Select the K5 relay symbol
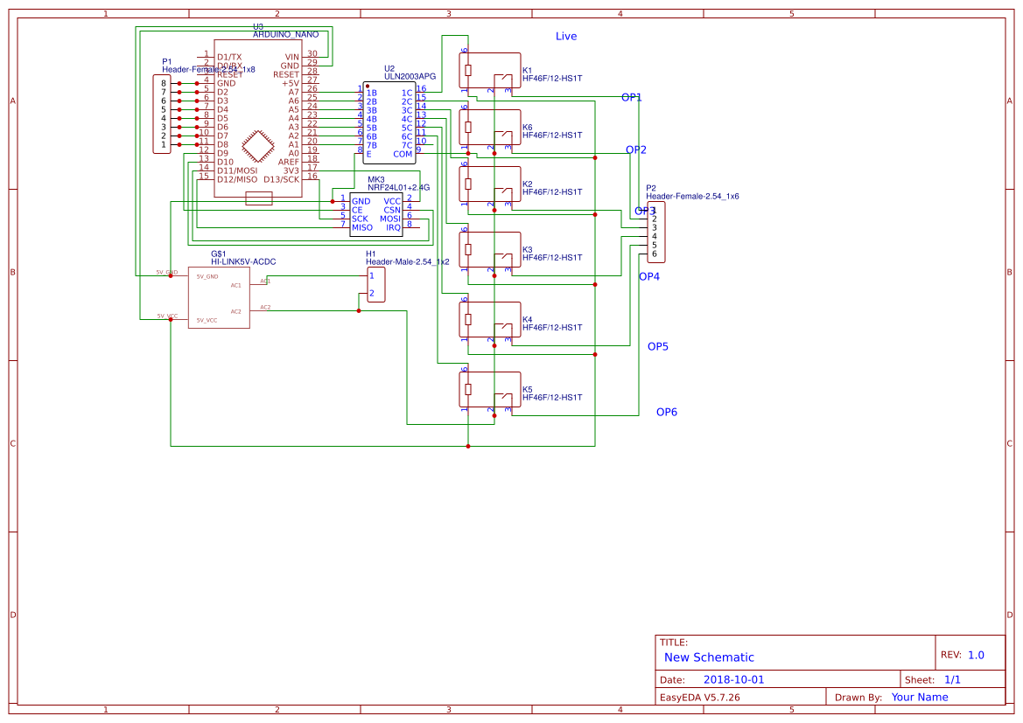 pos(490,390)
